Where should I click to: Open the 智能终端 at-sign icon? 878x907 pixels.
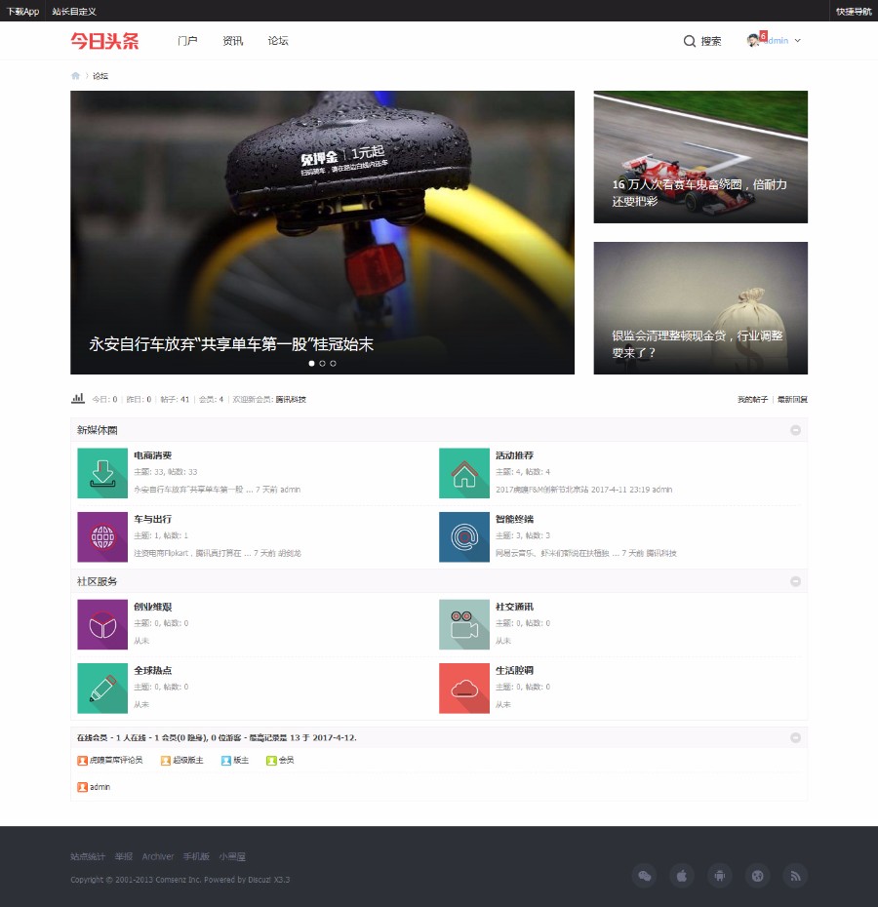(464, 536)
